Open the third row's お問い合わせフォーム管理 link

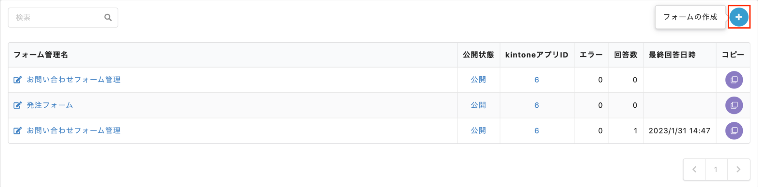74,131
